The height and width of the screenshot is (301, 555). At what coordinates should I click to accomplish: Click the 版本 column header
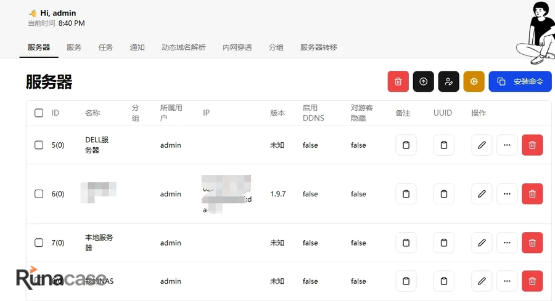tap(277, 113)
